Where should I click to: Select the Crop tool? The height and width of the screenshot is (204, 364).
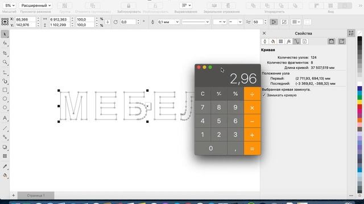tap(5, 53)
